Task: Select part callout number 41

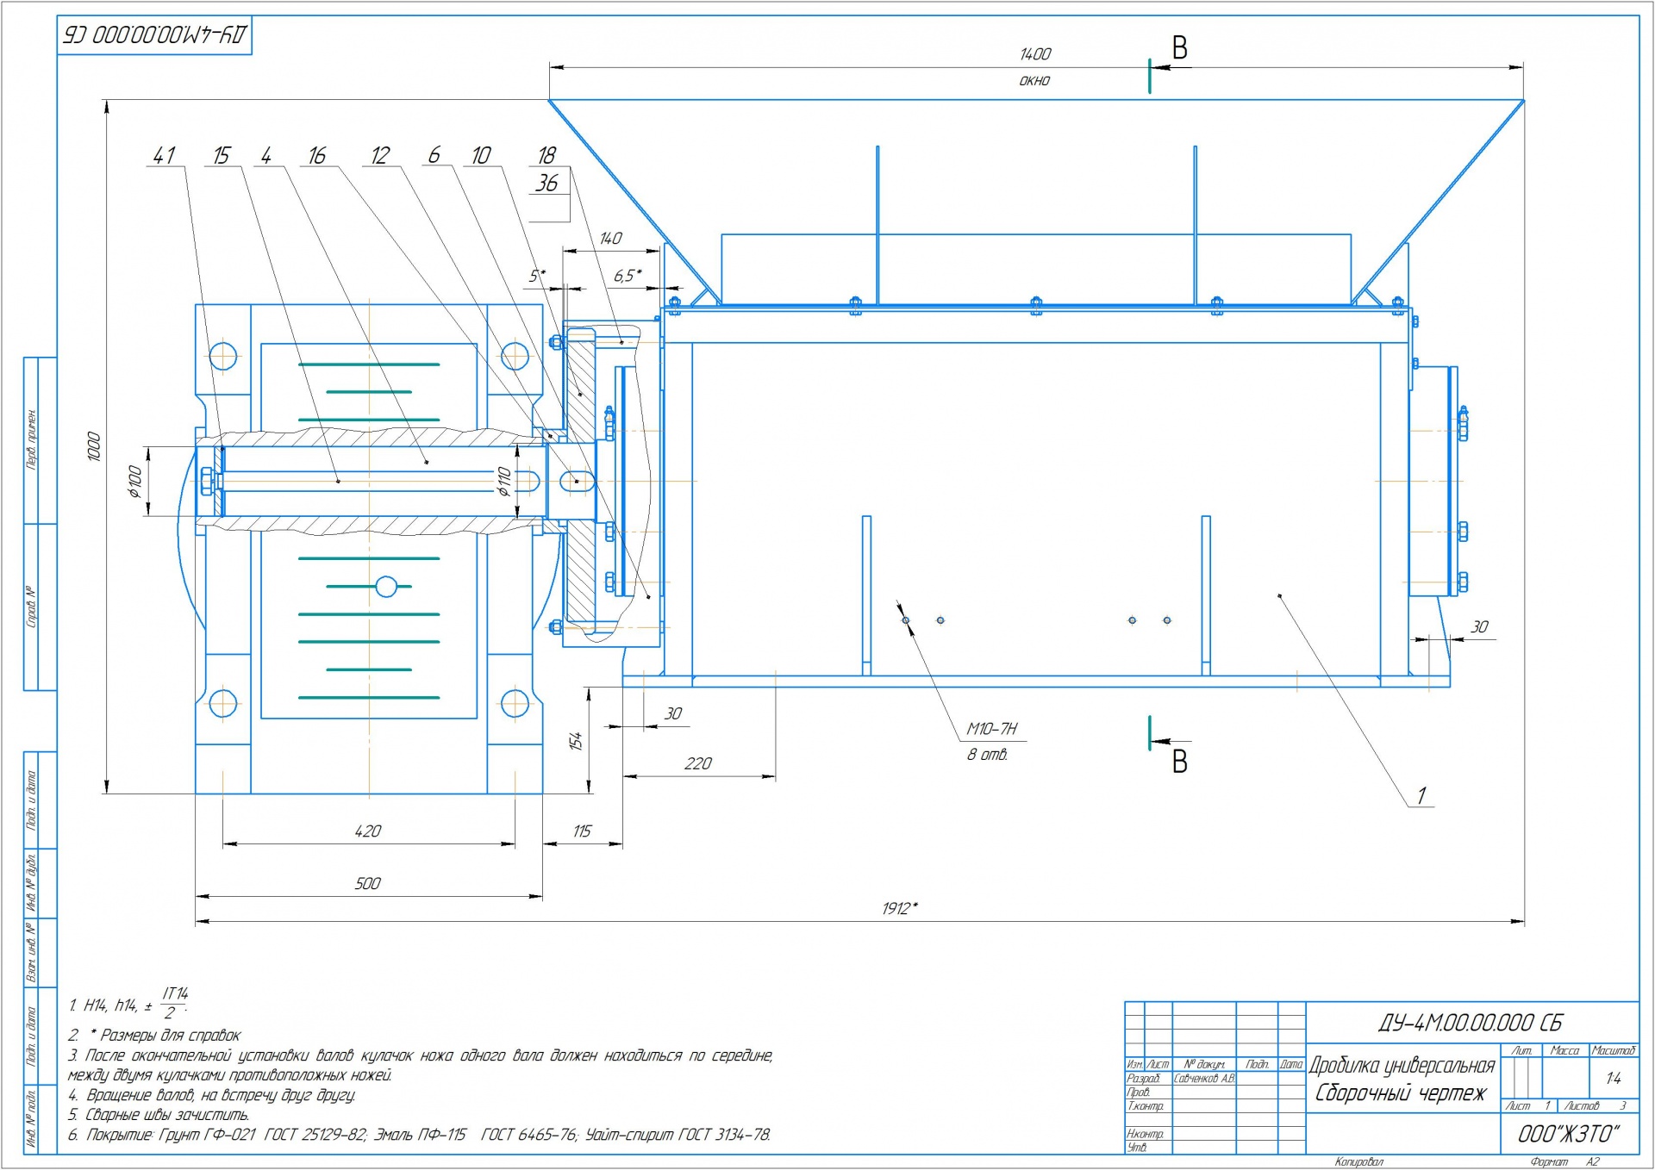Action: (x=164, y=155)
